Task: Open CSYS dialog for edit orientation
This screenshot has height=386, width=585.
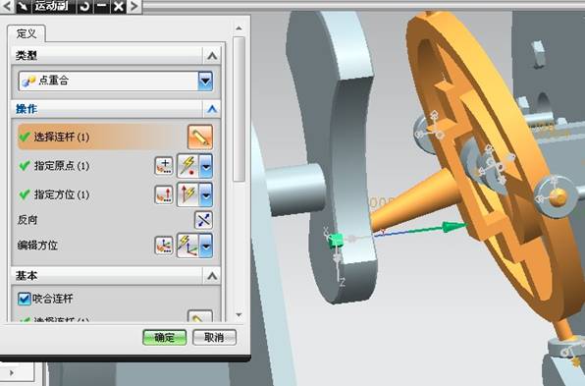Action: [164, 246]
